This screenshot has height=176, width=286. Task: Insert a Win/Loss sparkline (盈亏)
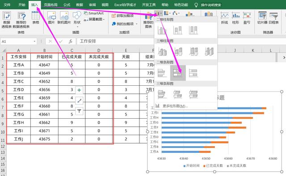point(247,18)
